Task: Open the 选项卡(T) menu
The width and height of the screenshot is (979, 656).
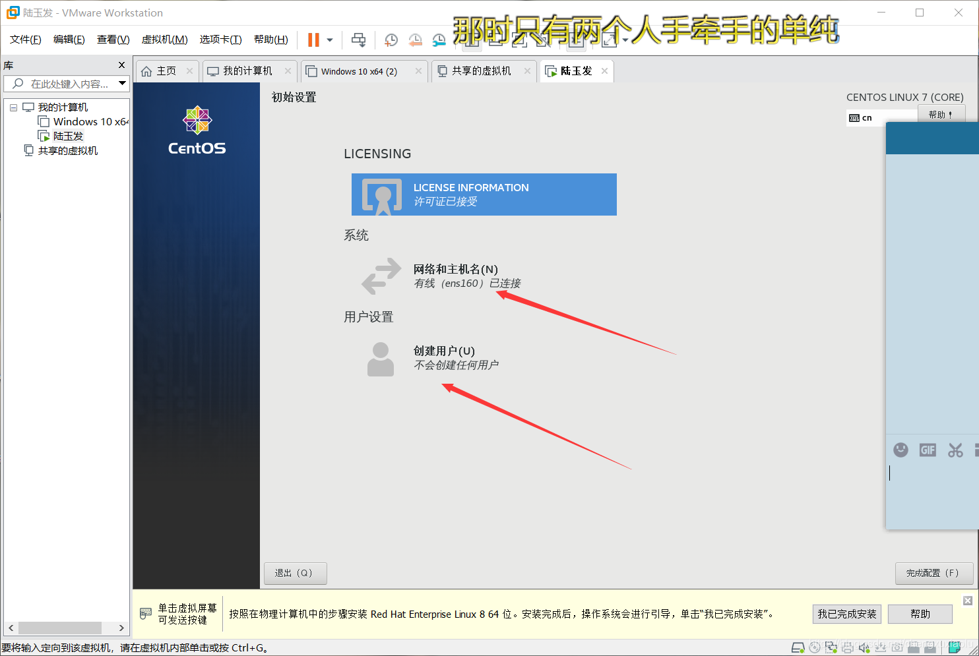Action: (x=220, y=40)
